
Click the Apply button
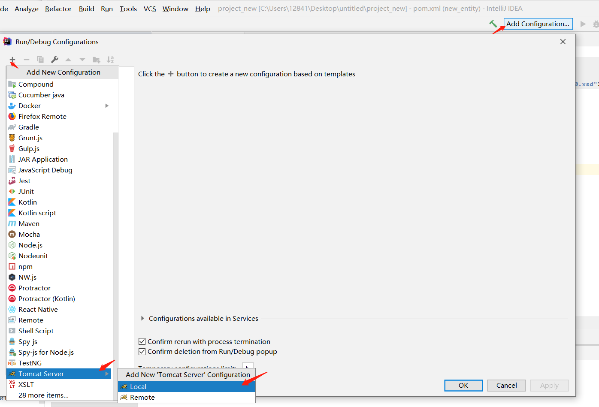point(549,385)
